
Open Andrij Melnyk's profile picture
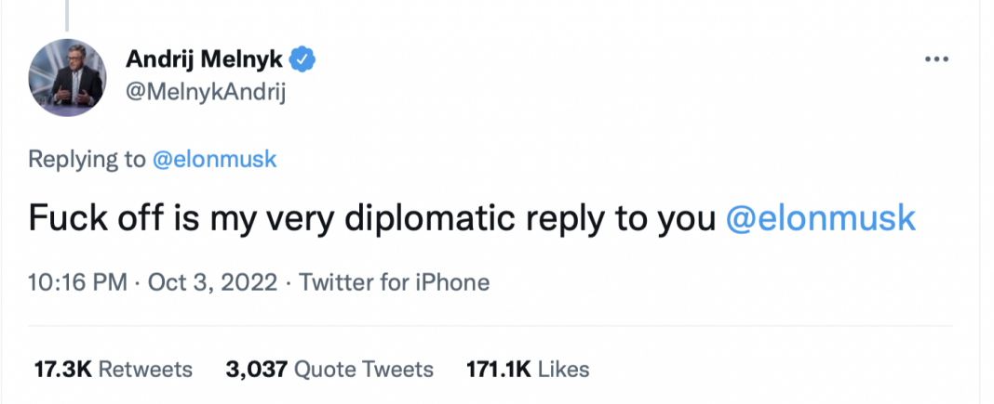(x=65, y=77)
